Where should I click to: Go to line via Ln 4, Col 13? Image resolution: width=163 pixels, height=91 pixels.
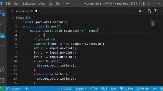pos(64,88)
